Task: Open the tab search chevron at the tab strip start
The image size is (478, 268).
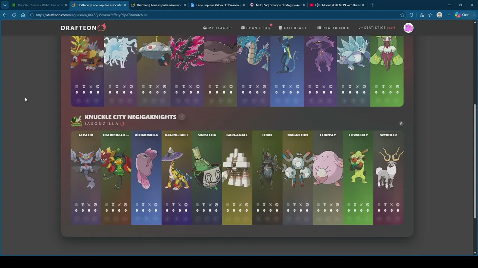Action: click(x=5, y=5)
